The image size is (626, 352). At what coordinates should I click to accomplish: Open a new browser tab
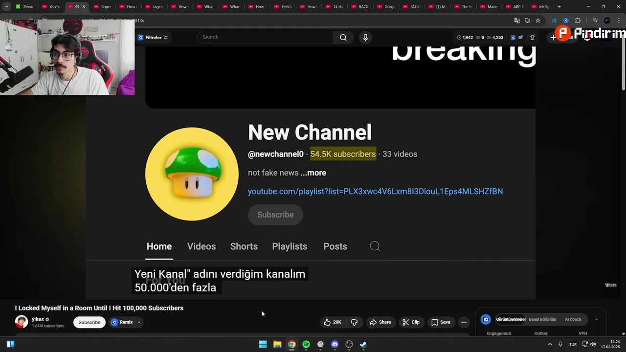559,6
